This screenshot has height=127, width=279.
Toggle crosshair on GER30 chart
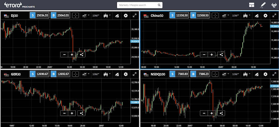coord(75,74)
